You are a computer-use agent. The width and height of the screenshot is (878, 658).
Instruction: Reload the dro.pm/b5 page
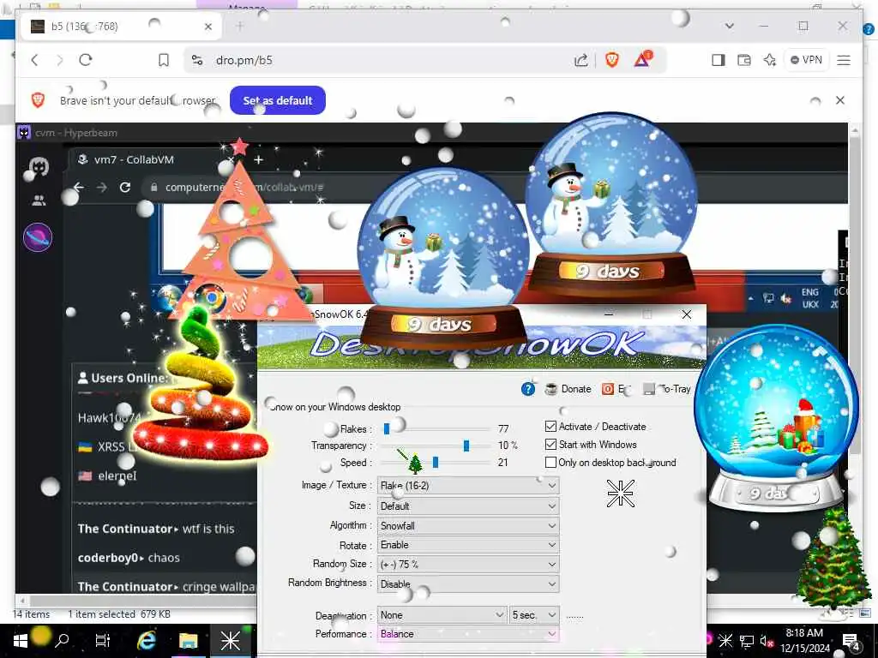tap(86, 60)
